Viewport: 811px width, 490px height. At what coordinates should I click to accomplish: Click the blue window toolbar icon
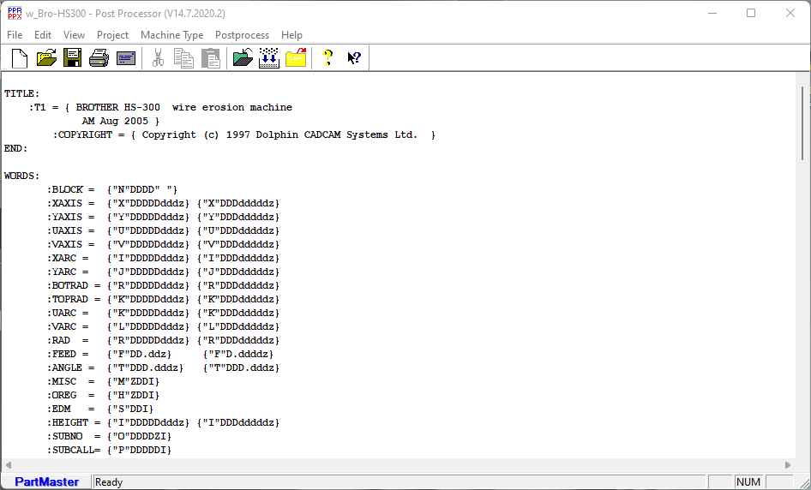(126, 58)
